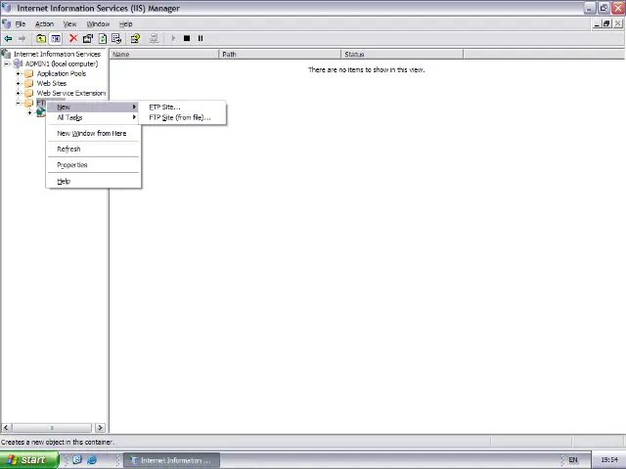This screenshot has width=626, height=469.
Task: Click the Internet Information Services root icon
Action: coord(6,54)
